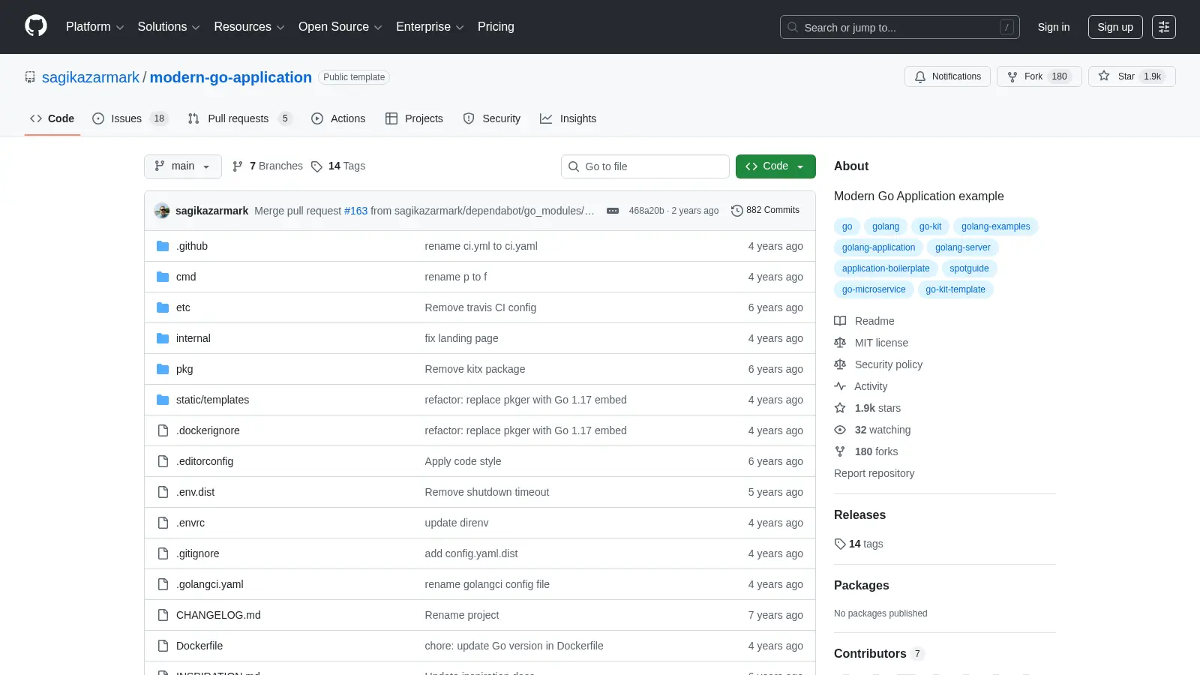The width and height of the screenshot is (1200, 675).
Task: Open the internal folder icon
Action: click(163, 338)
